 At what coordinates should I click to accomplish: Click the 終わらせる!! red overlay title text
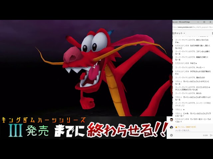(127, 130)
